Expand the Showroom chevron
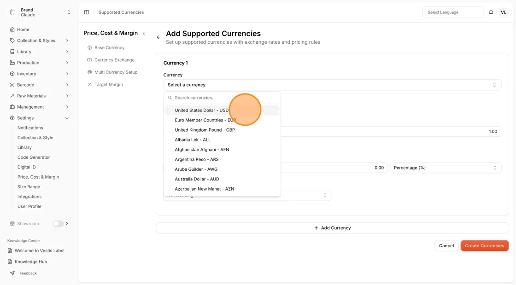516x285 pixels. pyautogui.click(x=67, y=223)
